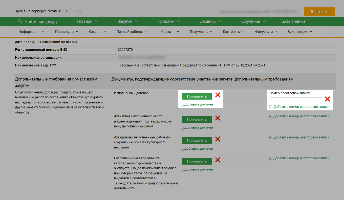This screenshot has width=344, height=200.
Task: Click plus icon to add registry number for Разрешение row
Action: click(271, 158)
